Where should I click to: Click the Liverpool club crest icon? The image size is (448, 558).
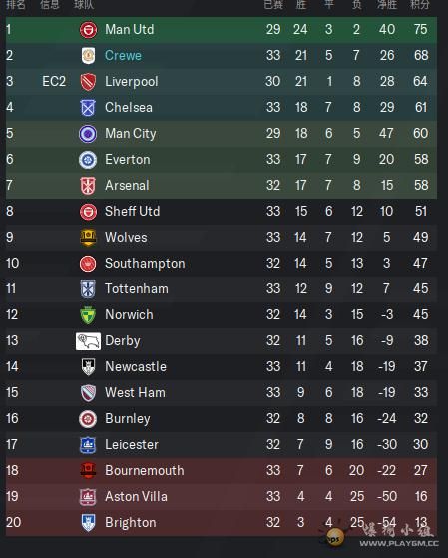coord(88,82)
